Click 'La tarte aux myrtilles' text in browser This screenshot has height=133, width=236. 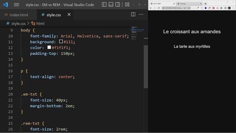click(x=192, y=47)
